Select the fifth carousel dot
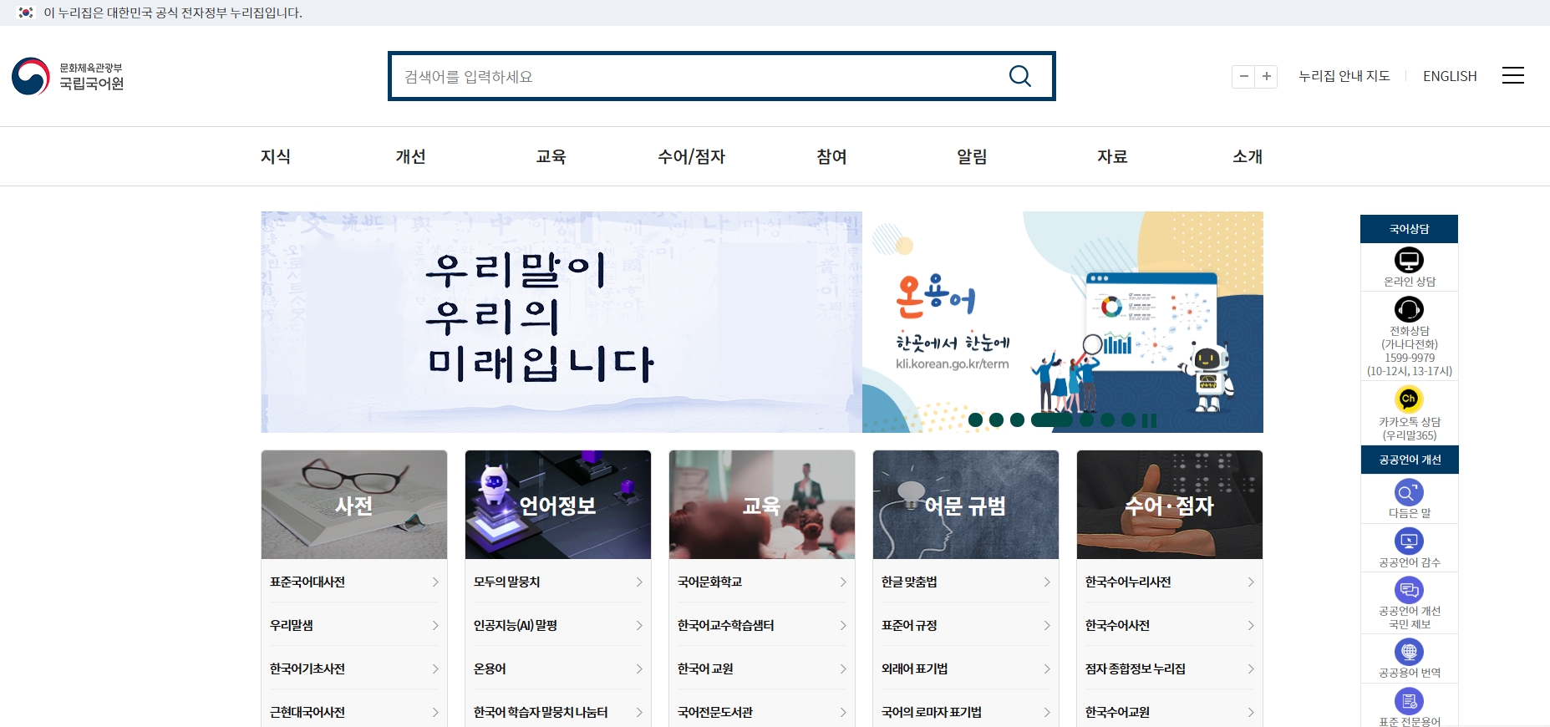1550x727 pixels. [x=1086, y=419]
